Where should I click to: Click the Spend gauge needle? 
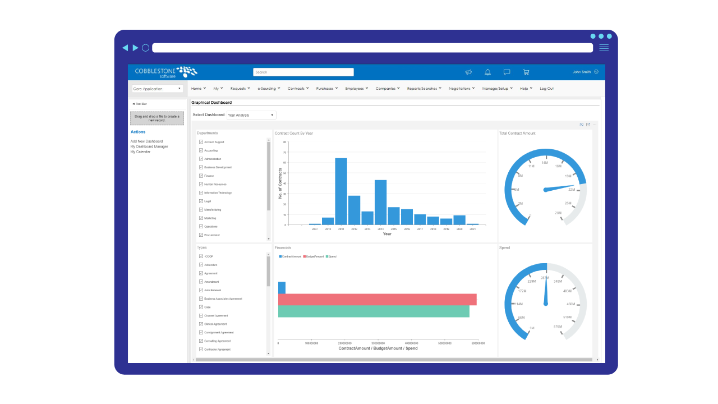point(545,290)
